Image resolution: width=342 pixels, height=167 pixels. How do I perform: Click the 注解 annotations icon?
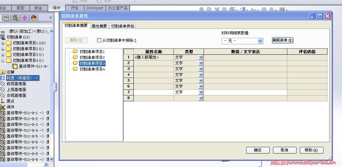[2, 72]
